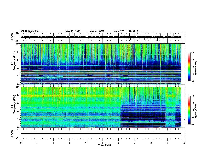Click the "VLF Spectra" title text

(30, 31)
